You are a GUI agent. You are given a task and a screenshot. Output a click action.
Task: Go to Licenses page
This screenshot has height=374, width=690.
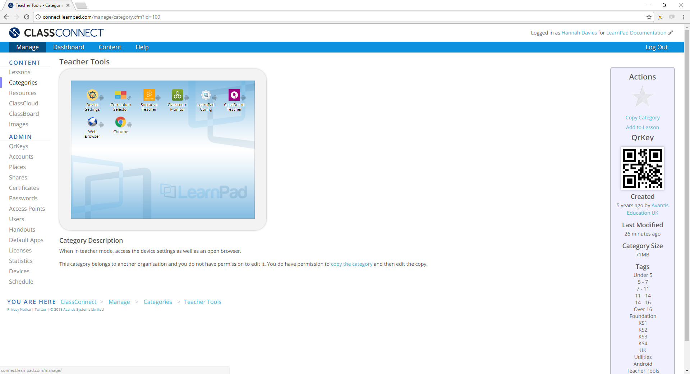point(20,251)
